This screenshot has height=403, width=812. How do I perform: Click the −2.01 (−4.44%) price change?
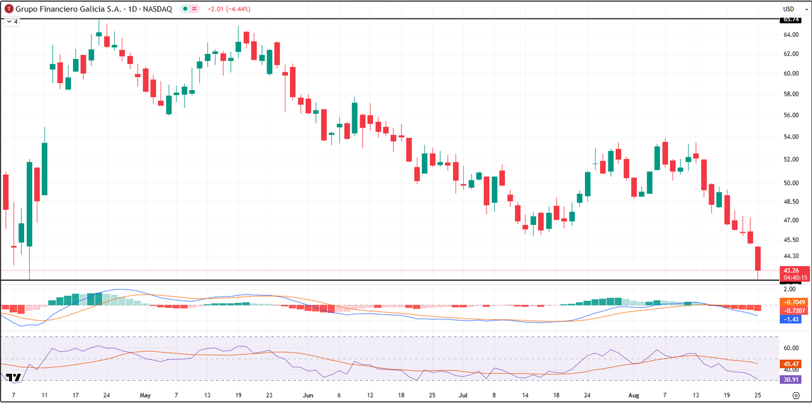pos(229,9)
